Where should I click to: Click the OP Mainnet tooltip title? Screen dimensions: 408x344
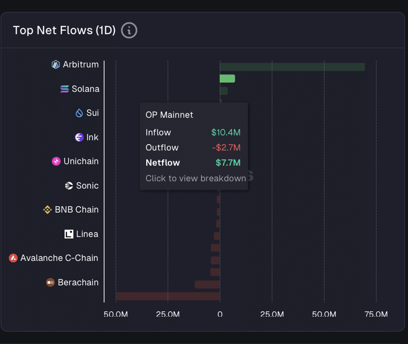click(169, 115)
